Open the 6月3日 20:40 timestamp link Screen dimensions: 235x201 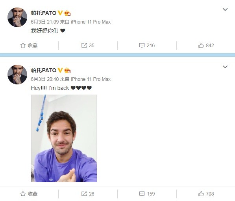coord(44,79)
